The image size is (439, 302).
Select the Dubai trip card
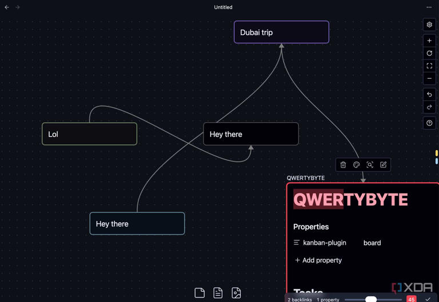[281, 32]
